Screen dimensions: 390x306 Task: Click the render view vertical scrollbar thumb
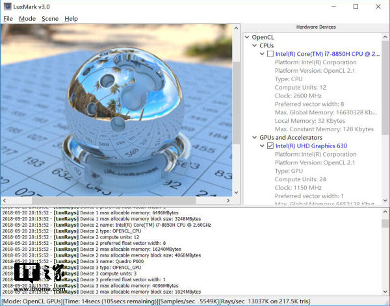237,103
